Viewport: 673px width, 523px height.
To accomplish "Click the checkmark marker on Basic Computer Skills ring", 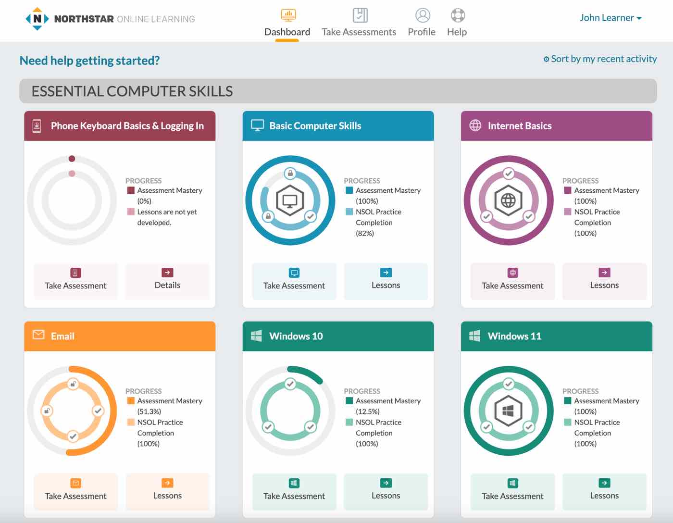I will (311, 216).
